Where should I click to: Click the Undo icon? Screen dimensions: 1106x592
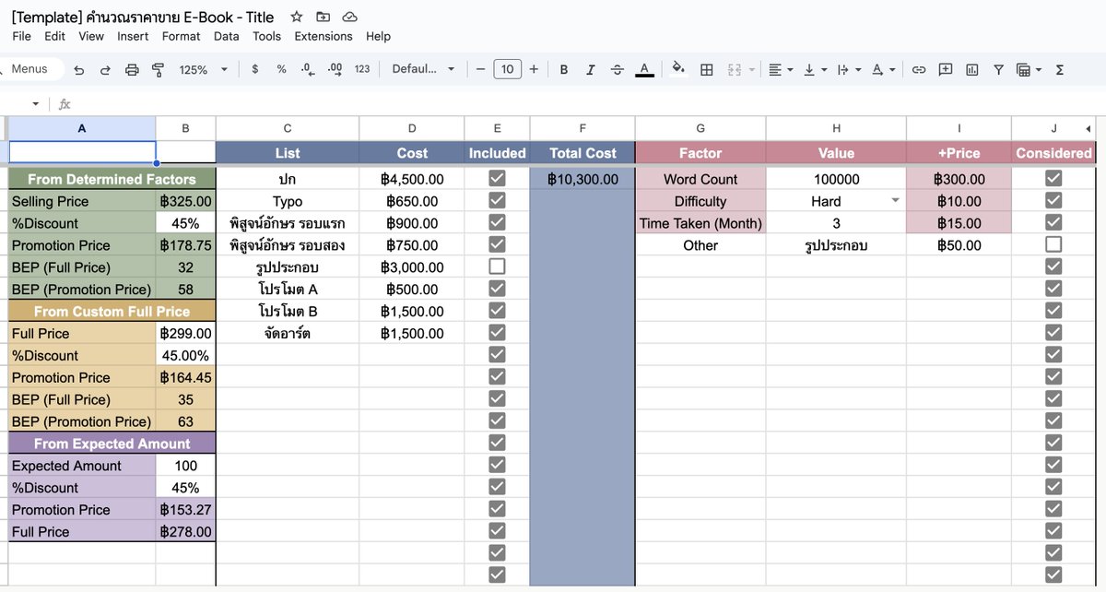click(79, 69)
